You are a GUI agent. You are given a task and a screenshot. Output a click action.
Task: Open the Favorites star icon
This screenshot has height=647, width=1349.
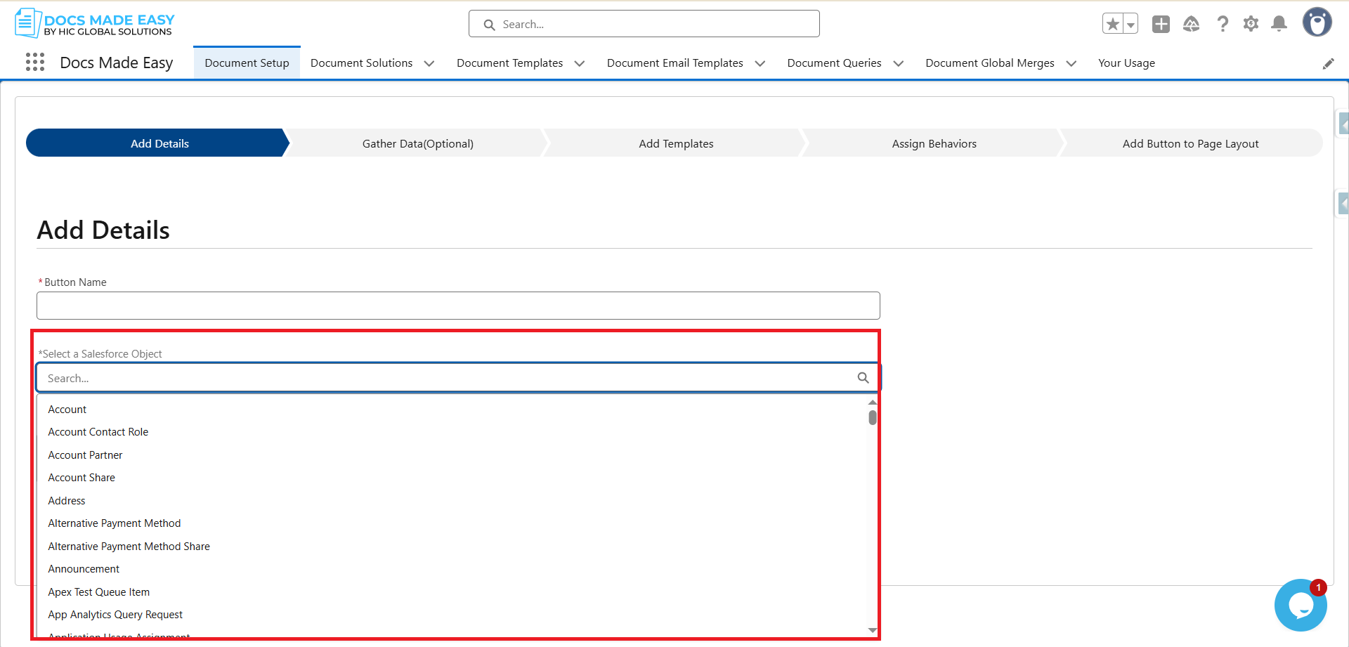pyautogui.click(x=1113, y=24)
